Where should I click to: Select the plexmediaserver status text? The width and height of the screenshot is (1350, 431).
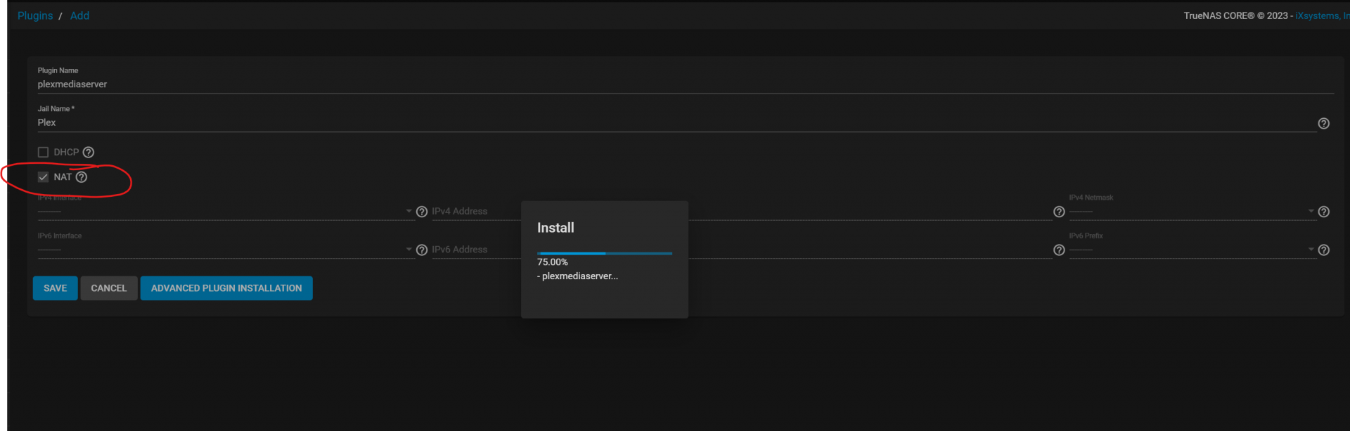click(578, 276)
